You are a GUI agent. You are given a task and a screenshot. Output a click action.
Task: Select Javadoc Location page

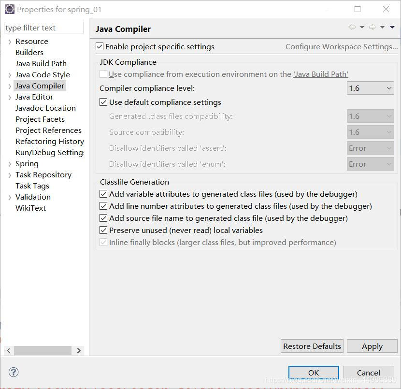click(45, 108)
